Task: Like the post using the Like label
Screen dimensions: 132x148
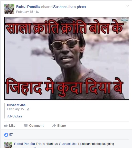Action: (12, 126)
